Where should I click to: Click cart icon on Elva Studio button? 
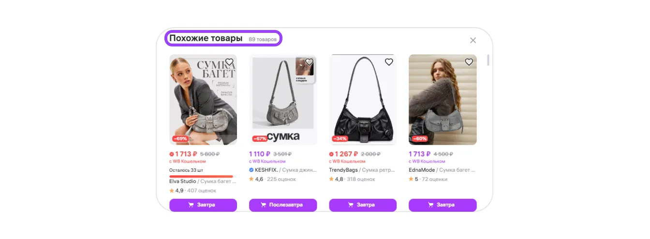click(191, 205)
